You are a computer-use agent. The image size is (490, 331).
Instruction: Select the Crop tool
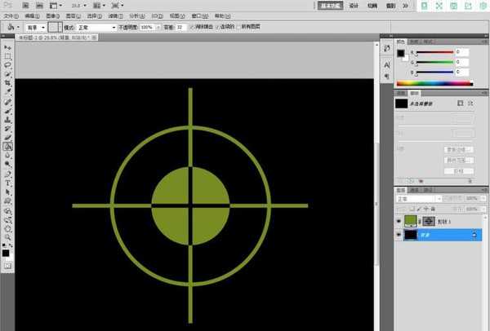pos(7,83)
